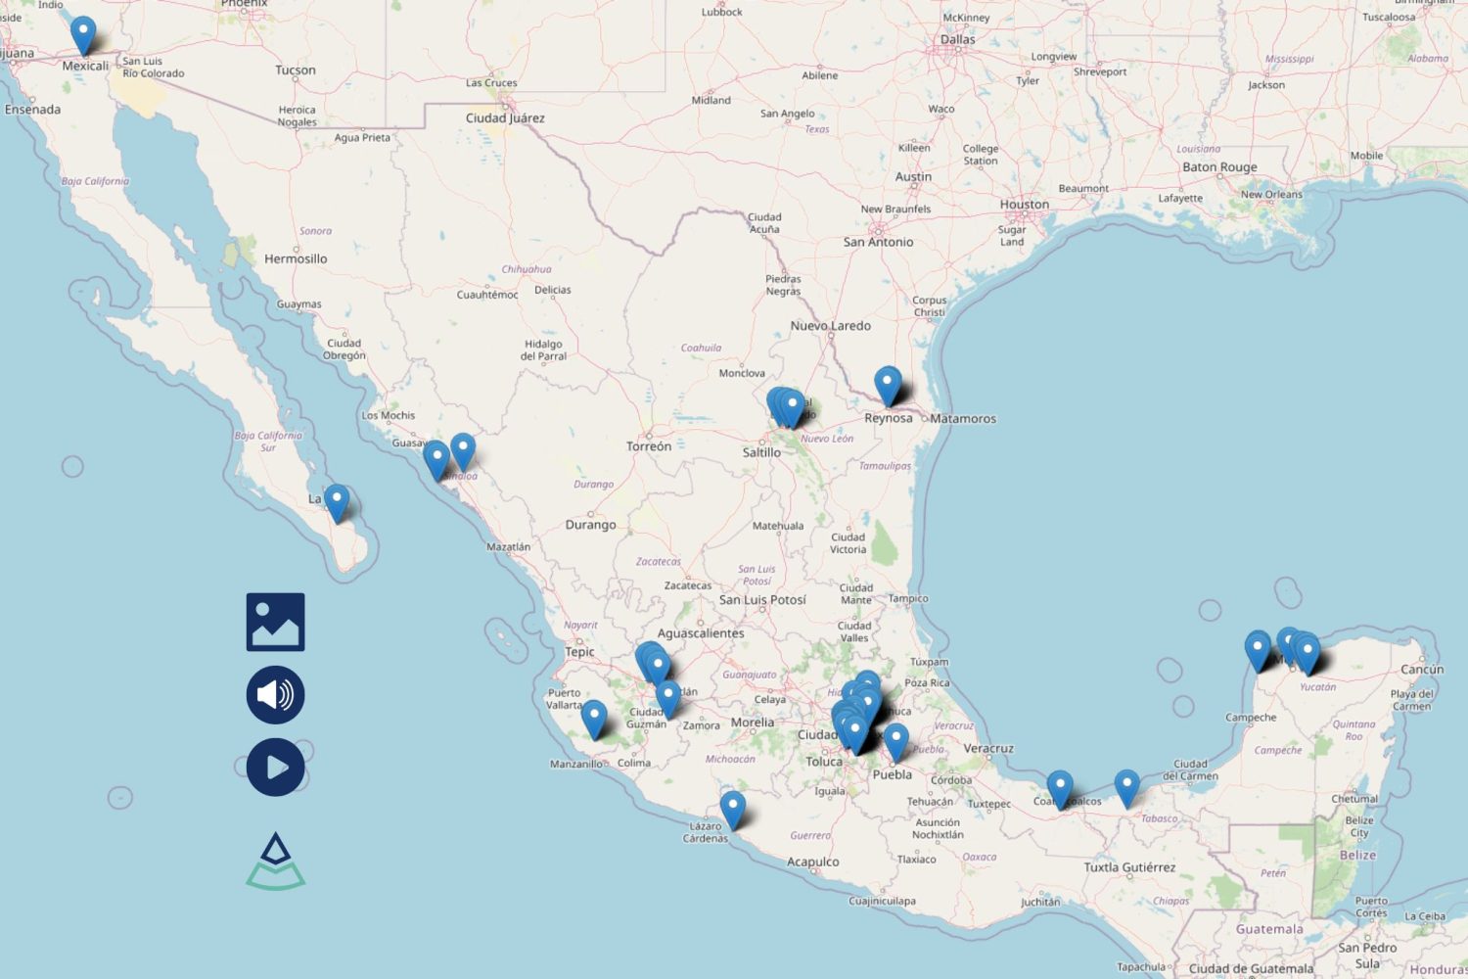Select the pin cluster near Monterrey
1468x979 pixels.
786,407
